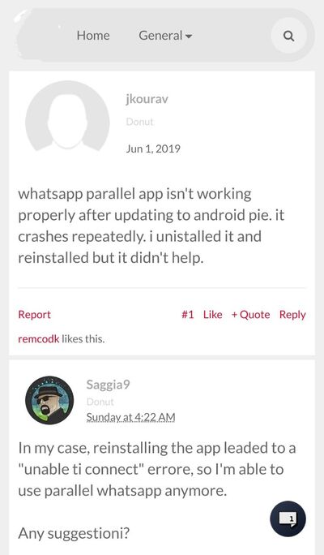Open Saggia9 username profile link
Viewport: 324px width, 555px height.
pyautogui.click(x=108, y=385)
